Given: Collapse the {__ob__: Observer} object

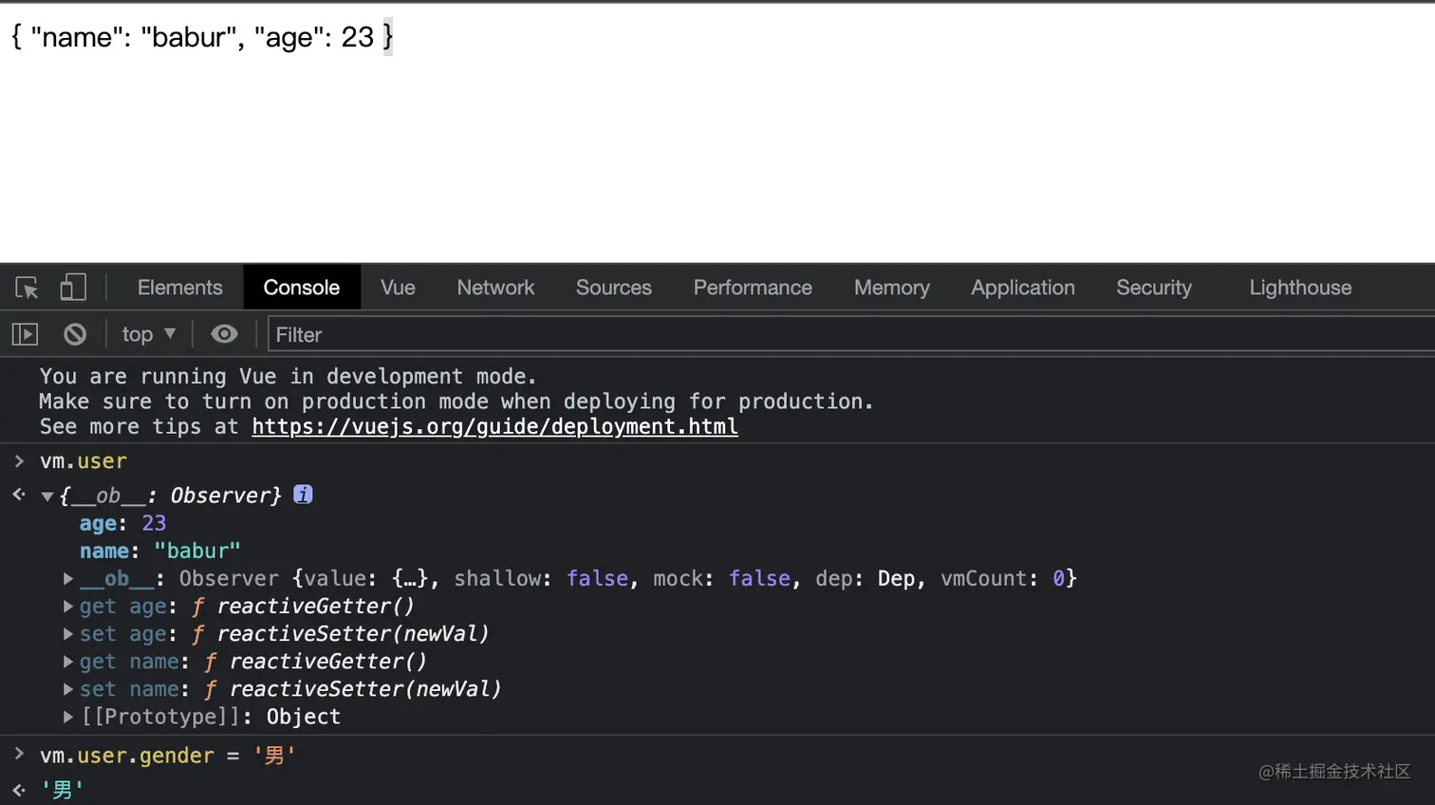Looking at the screenshot, I should click(x=47, y=496).
